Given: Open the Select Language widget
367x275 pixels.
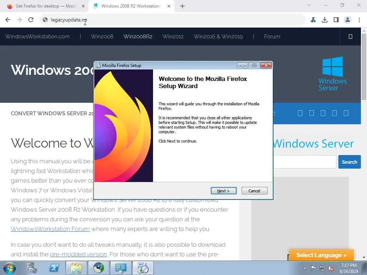Looking at the screenshot, I should tap(321, 255).
